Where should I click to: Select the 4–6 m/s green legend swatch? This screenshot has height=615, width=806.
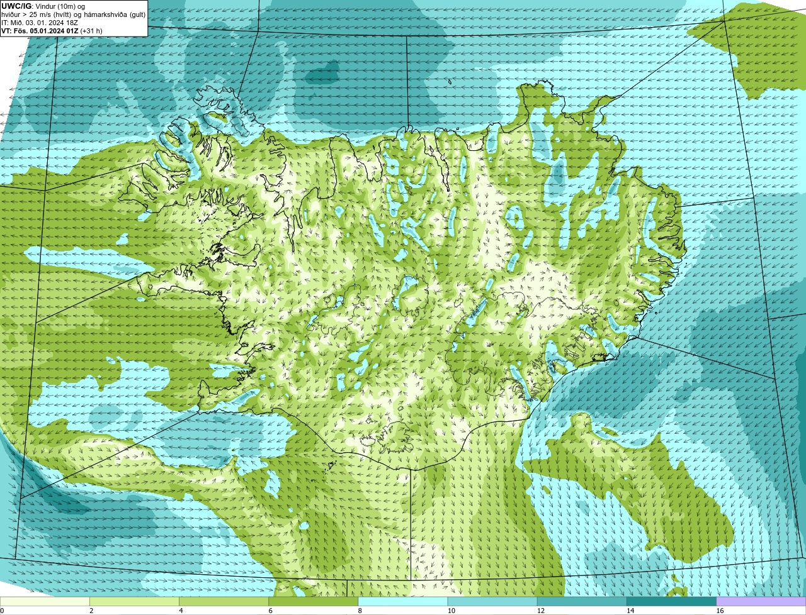tap(225, 602)
